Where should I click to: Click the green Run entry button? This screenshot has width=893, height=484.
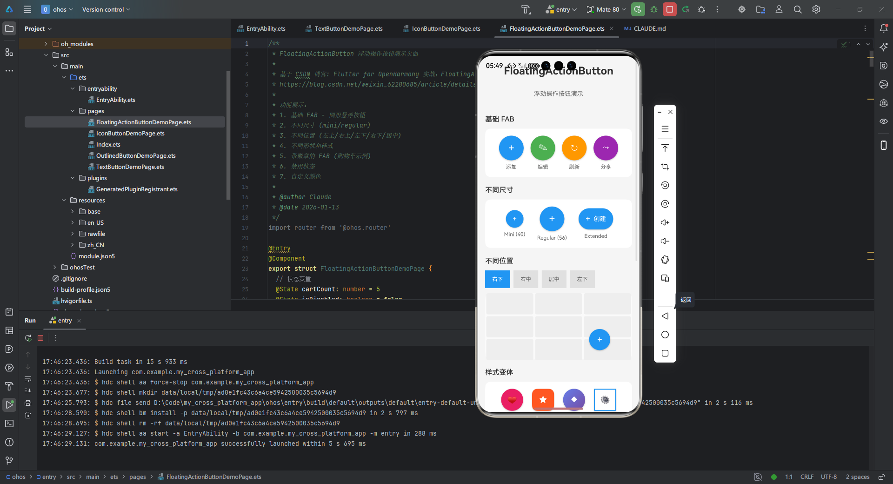(x=638, y=9)
